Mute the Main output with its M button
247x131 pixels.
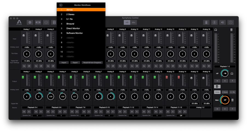tap(217, 109)
